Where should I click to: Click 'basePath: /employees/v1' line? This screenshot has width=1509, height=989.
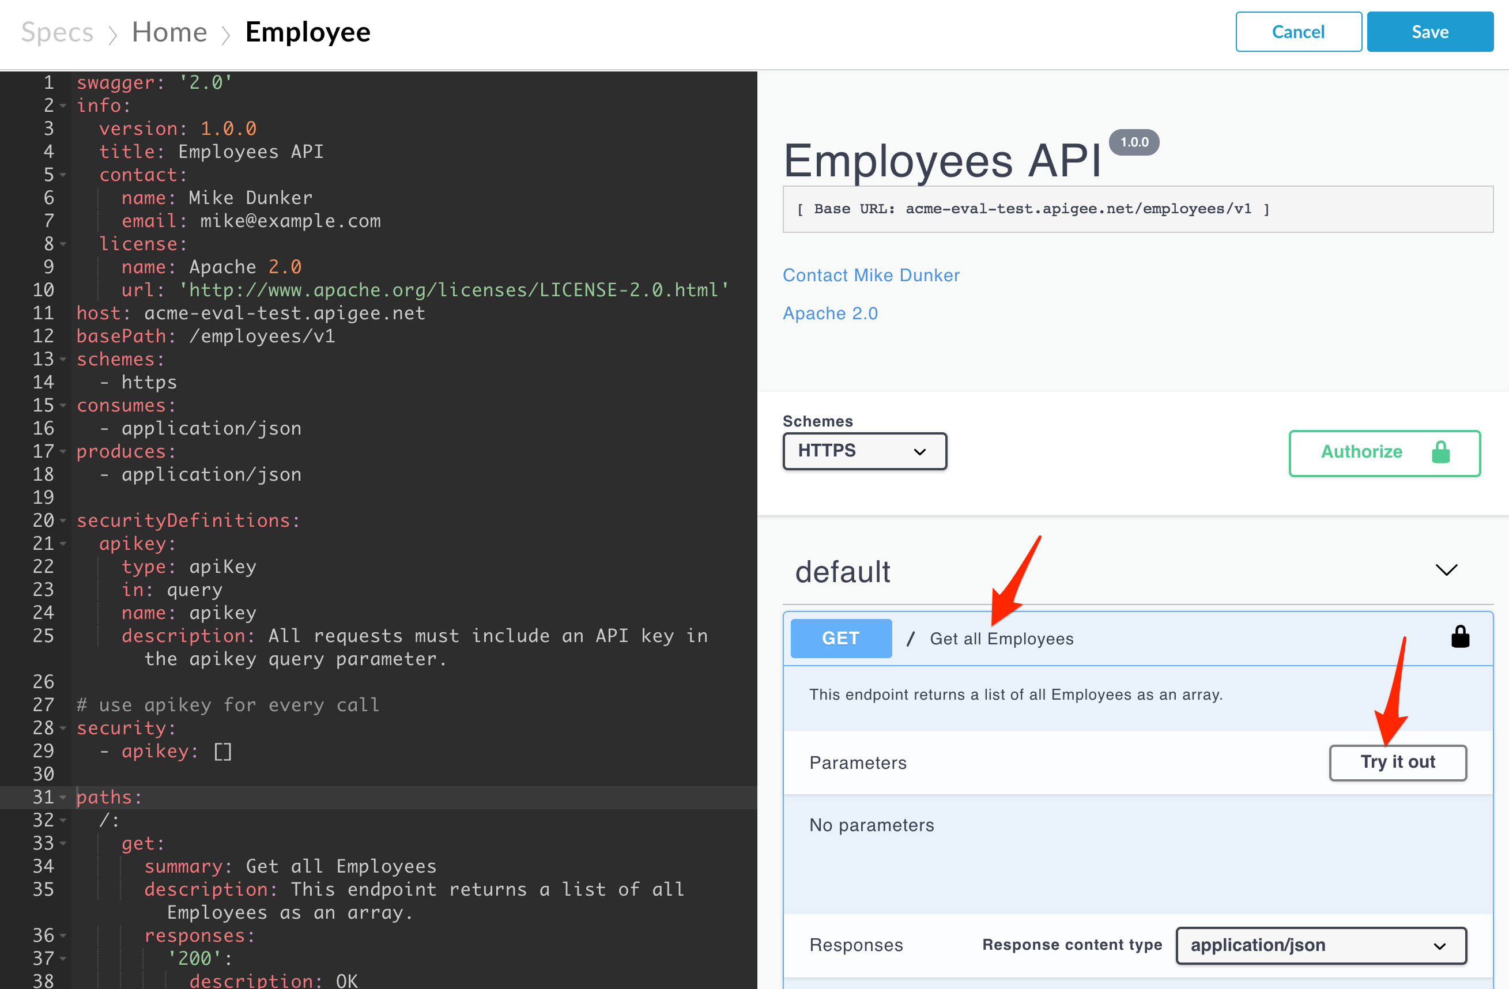click(205, 337)
